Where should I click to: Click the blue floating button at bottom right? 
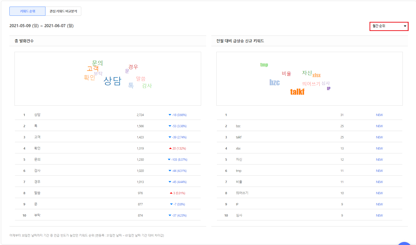(404, 243)
